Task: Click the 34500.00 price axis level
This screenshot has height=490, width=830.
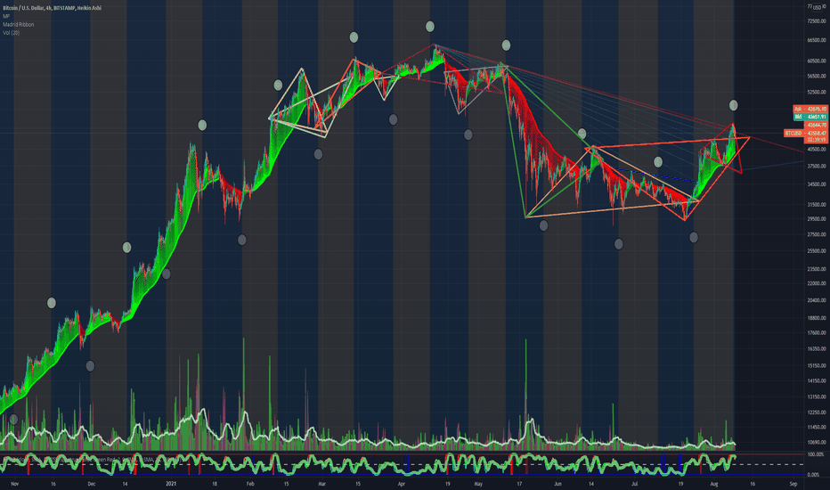Action: click(818, 184)
